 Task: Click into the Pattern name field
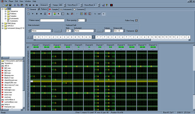52,20
